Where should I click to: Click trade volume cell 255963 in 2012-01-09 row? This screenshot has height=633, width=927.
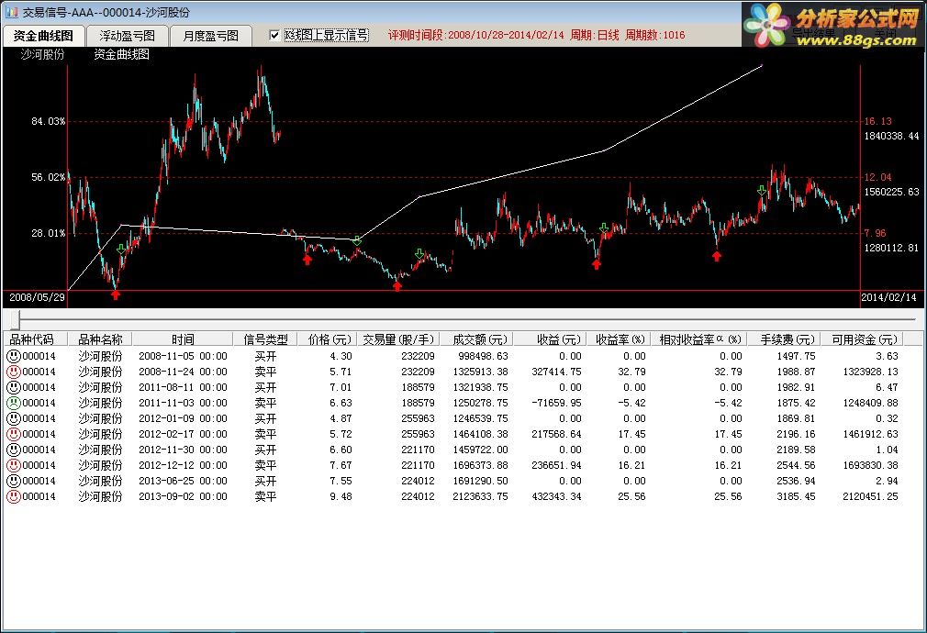(418, 418)
